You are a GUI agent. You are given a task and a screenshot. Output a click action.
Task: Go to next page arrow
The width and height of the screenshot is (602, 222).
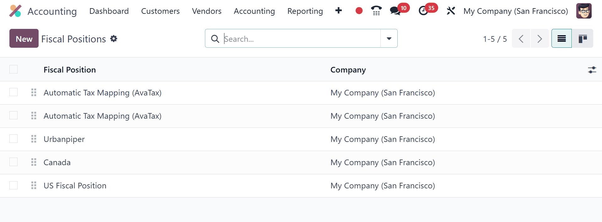coord(540,39)
